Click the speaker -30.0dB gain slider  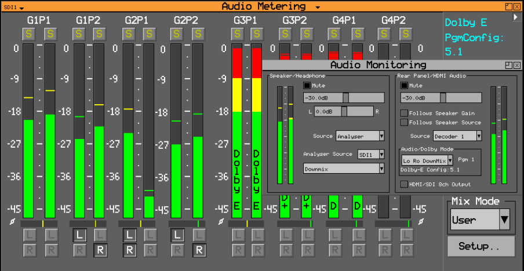pyautogui.click(x=344, y=98)
